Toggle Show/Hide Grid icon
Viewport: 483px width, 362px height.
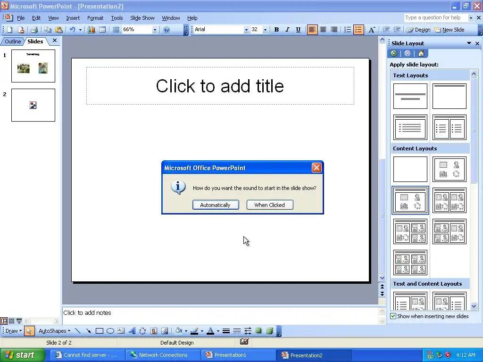tap(116, 30)
